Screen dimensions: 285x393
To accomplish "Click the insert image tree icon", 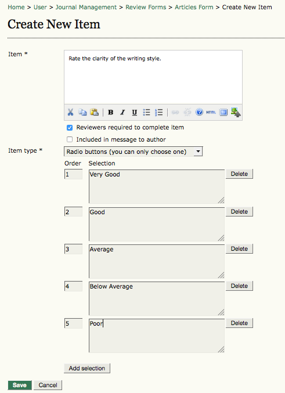I will click(236, 112).
